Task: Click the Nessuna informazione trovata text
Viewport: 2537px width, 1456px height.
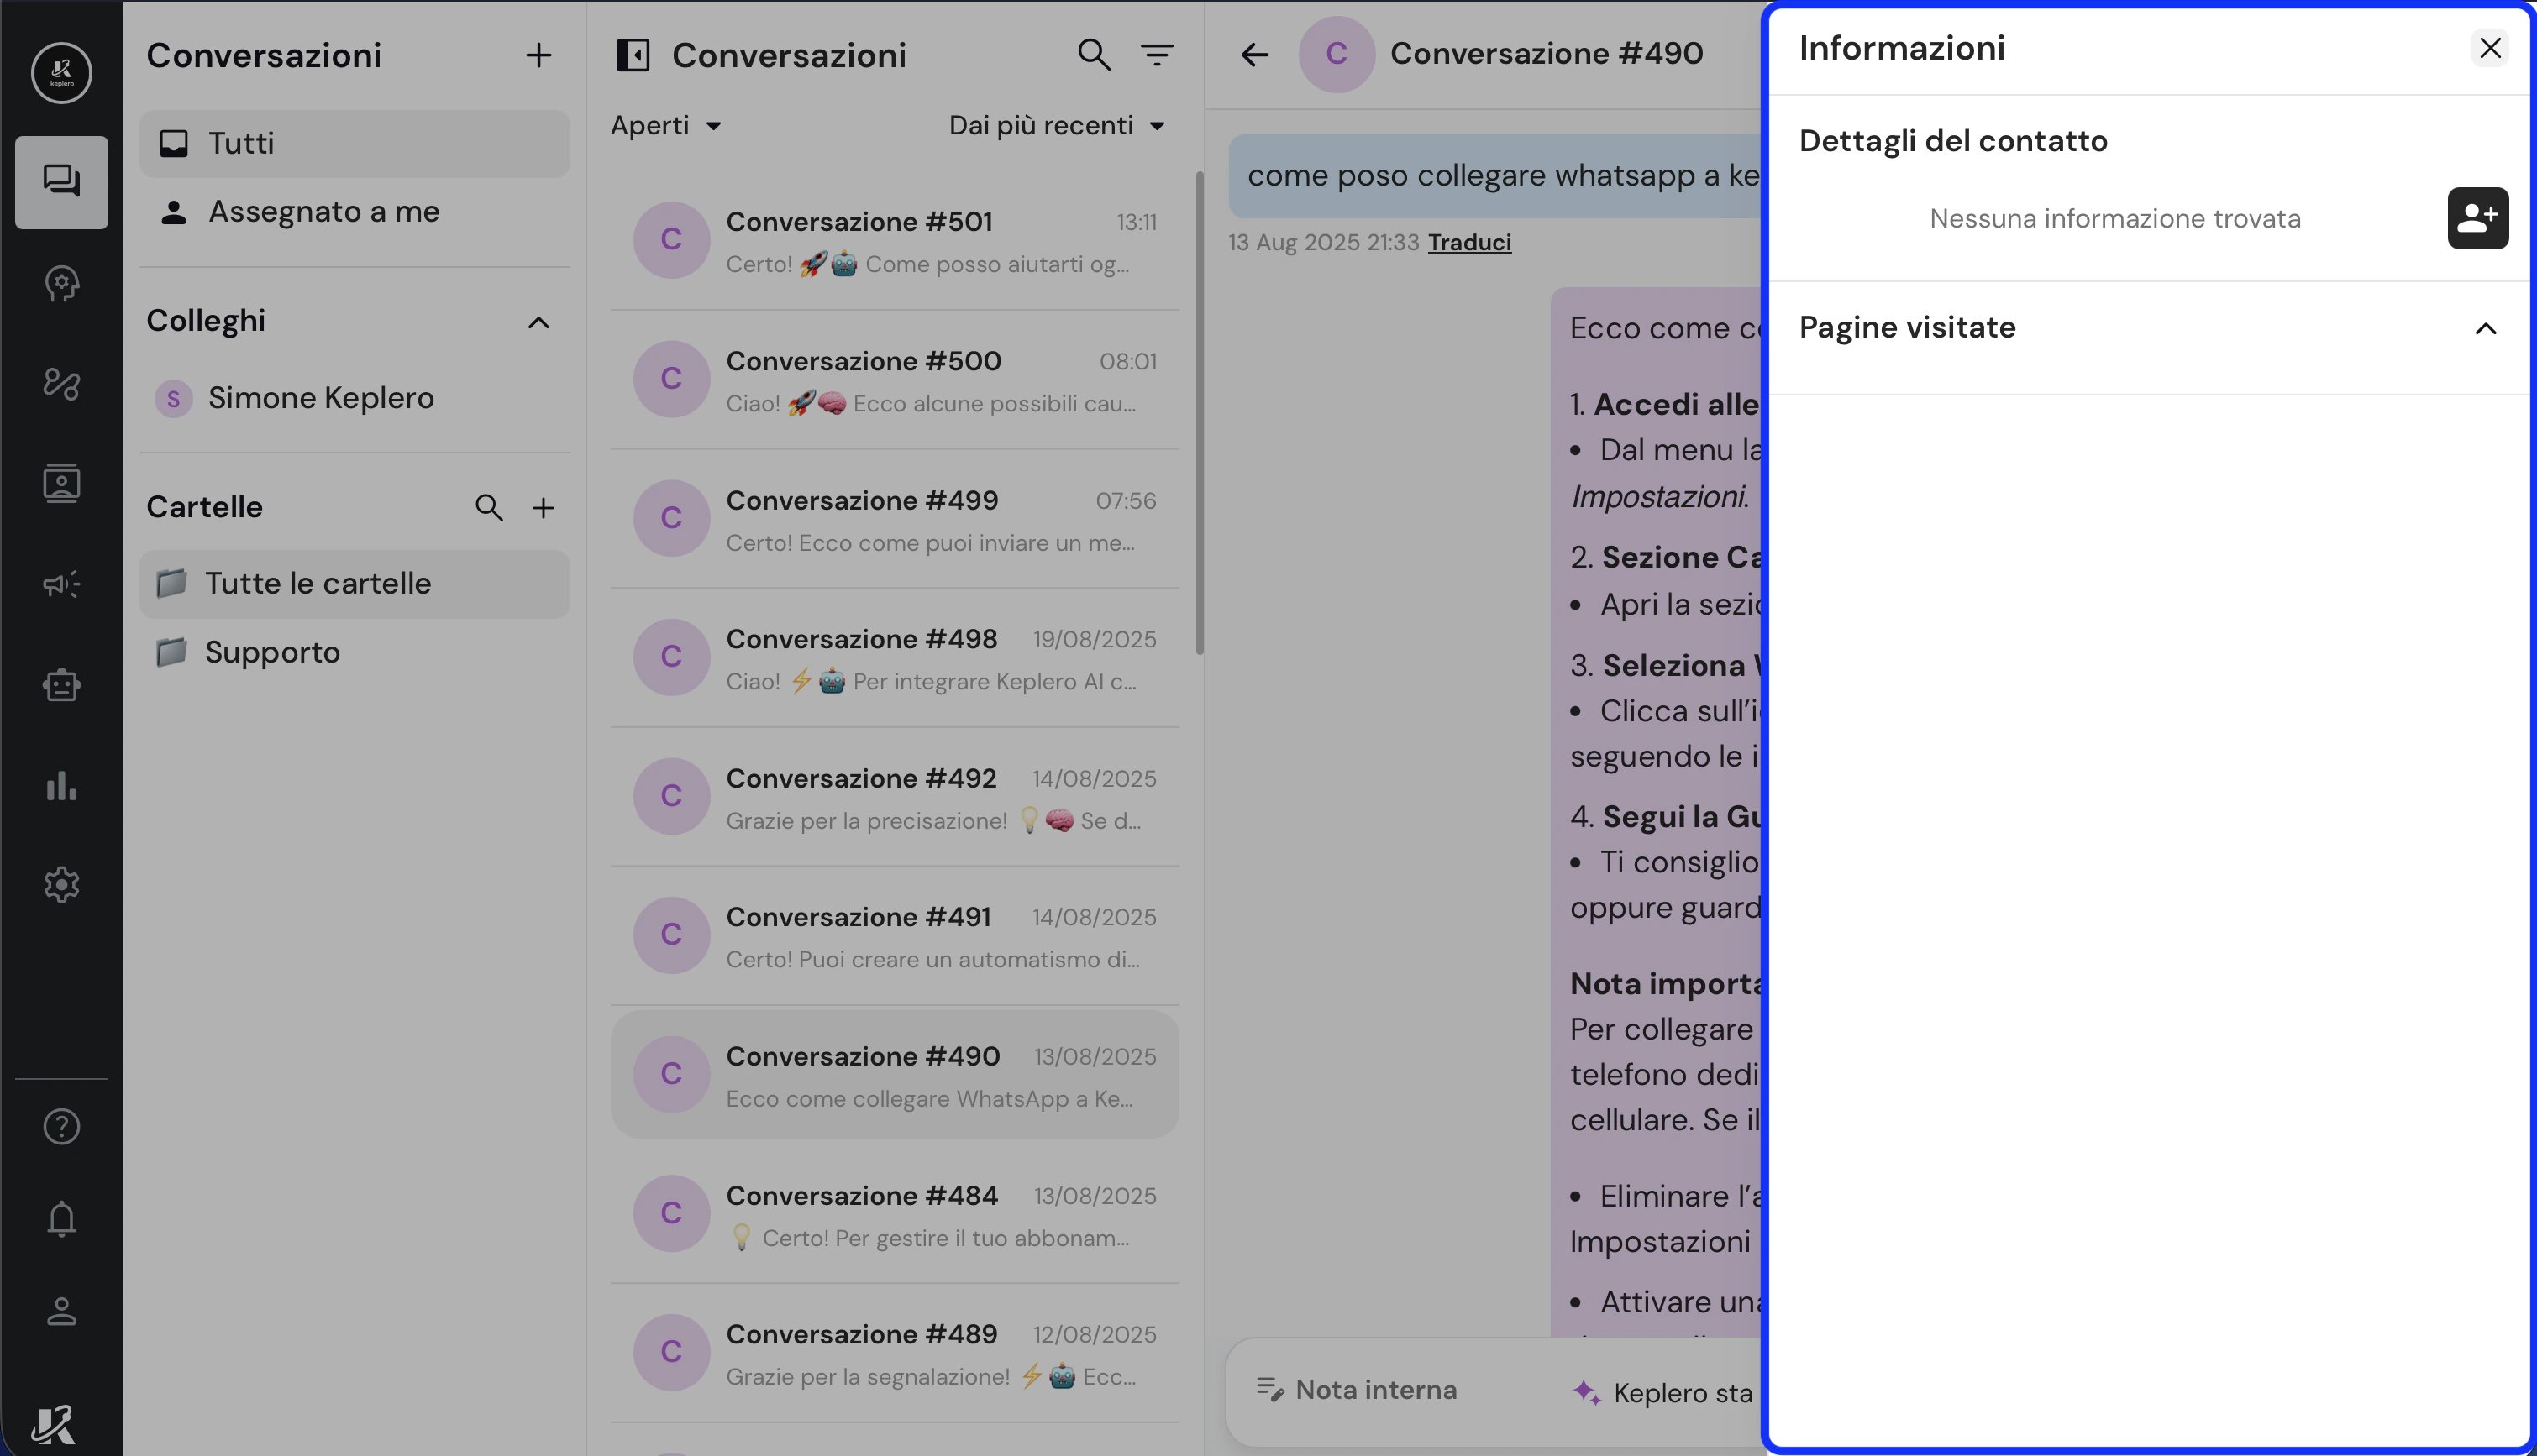Action: (2114, 218)
